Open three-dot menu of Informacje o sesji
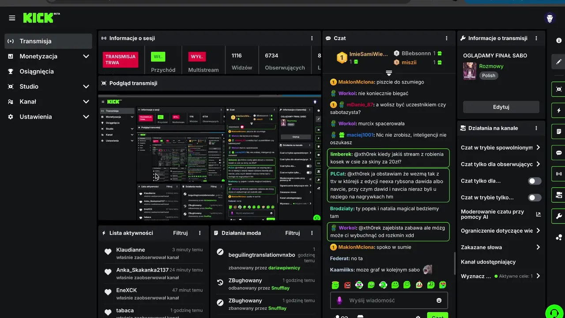The width and height of the screenshot is (565, 318). tap(312, 38)
